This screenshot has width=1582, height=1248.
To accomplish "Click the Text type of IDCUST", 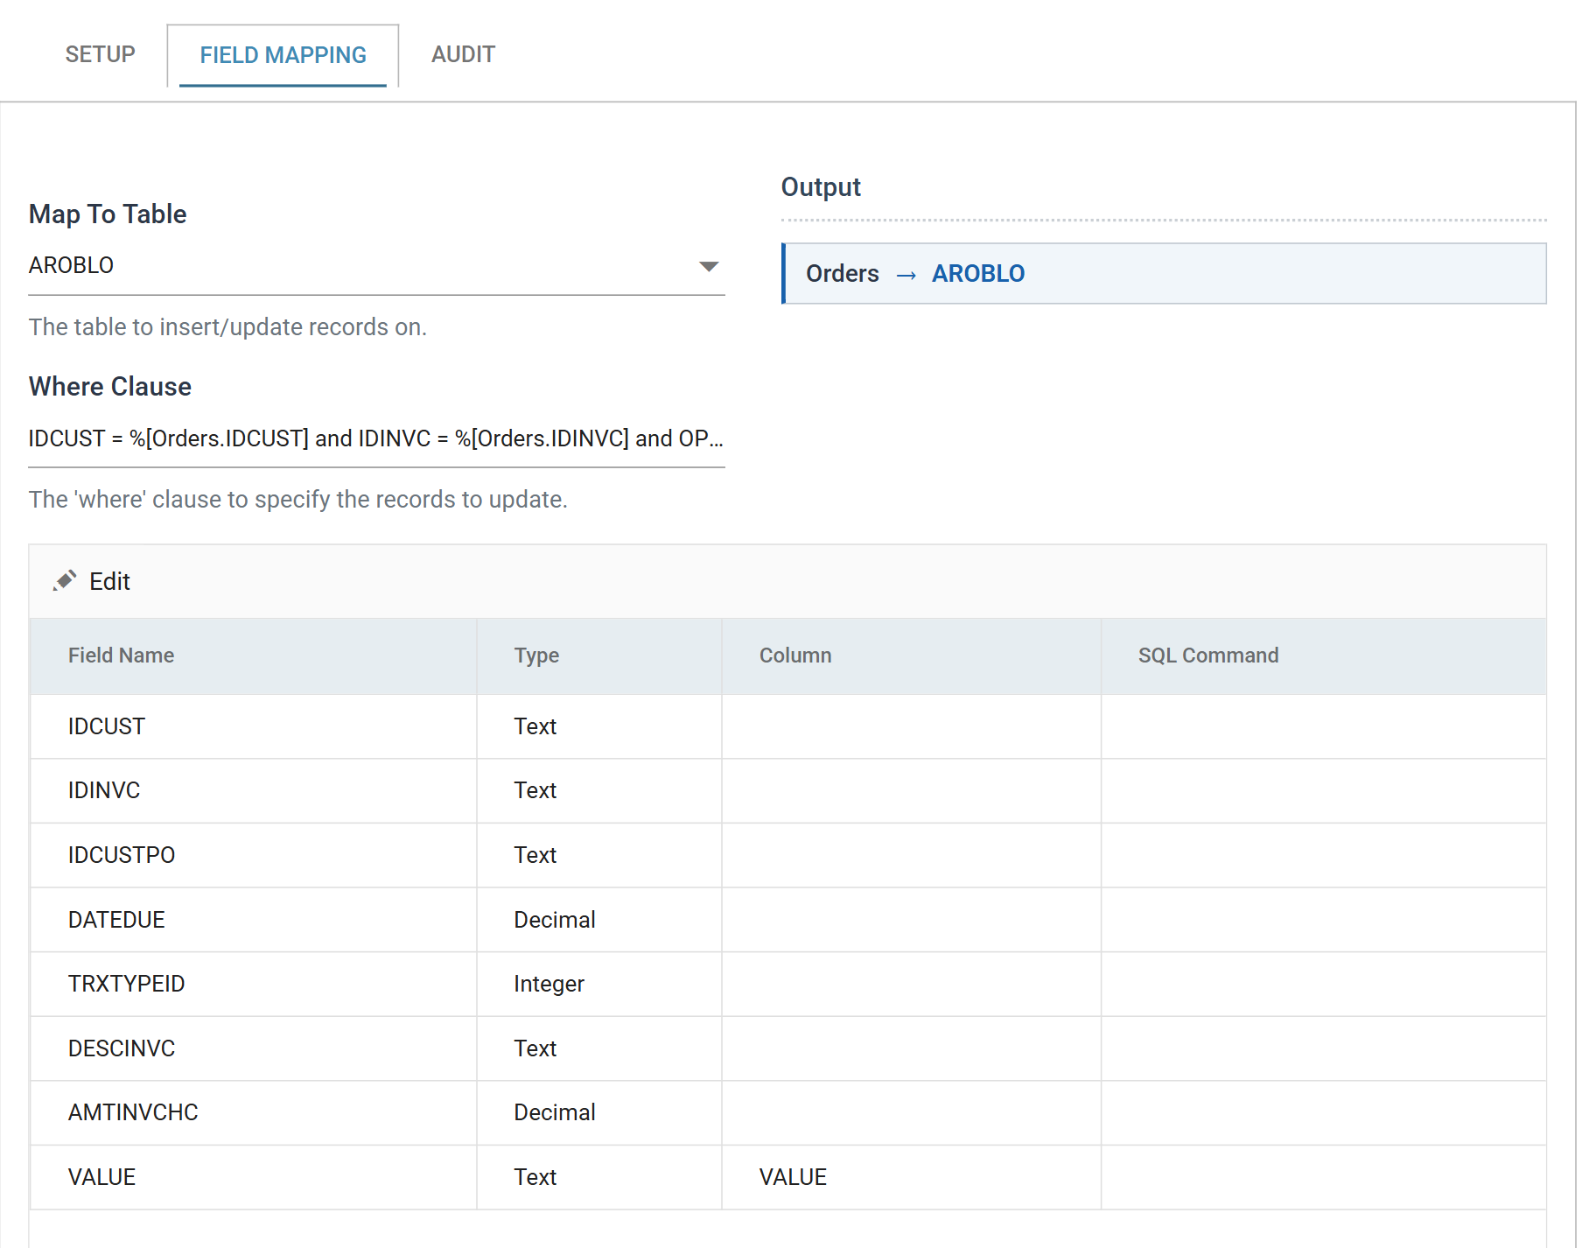I will pyautogui.click(x=535, y=726).
